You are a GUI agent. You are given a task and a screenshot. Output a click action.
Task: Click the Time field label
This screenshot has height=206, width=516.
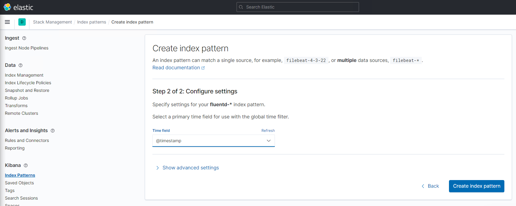click(x=161, y=131)
